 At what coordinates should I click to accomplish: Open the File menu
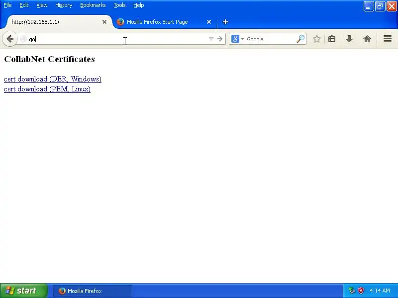(7, 5)
